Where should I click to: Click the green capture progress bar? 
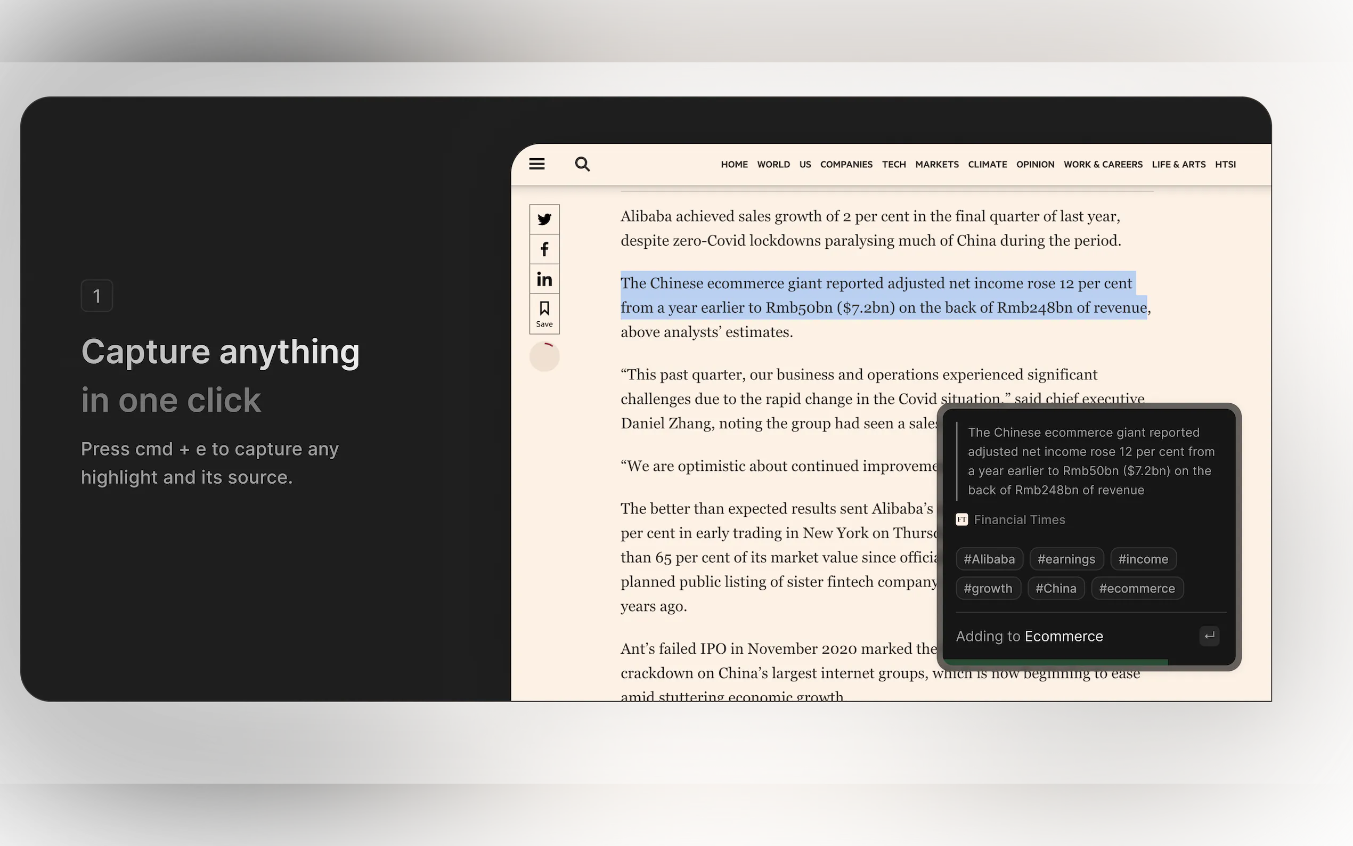click(1055, 662)
